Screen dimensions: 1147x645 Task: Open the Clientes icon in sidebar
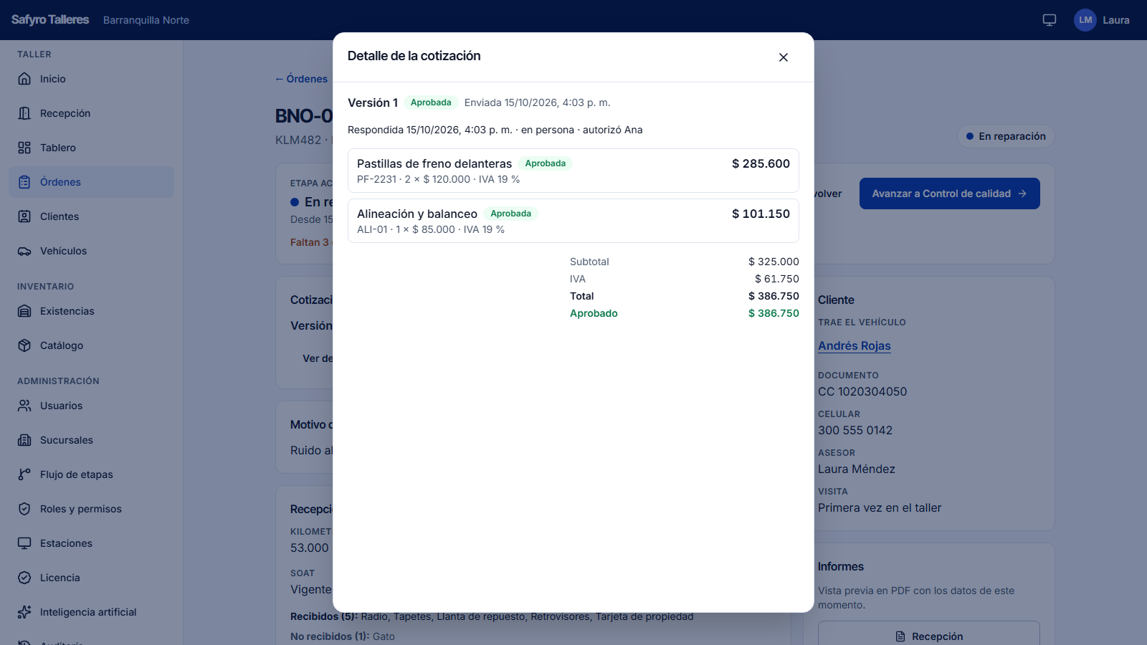24,216
